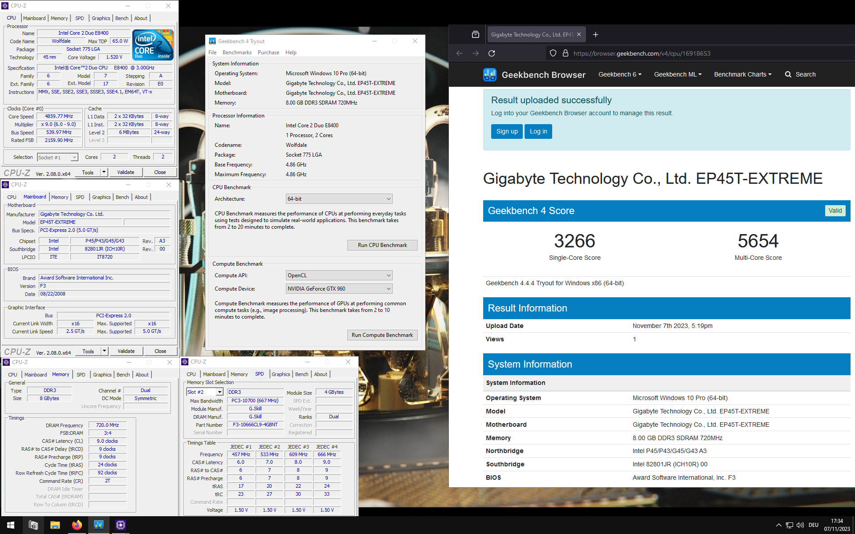Click the taskbar icon right of Start
Viewport: 855px width, 534px height.
[x=33, y=525]
